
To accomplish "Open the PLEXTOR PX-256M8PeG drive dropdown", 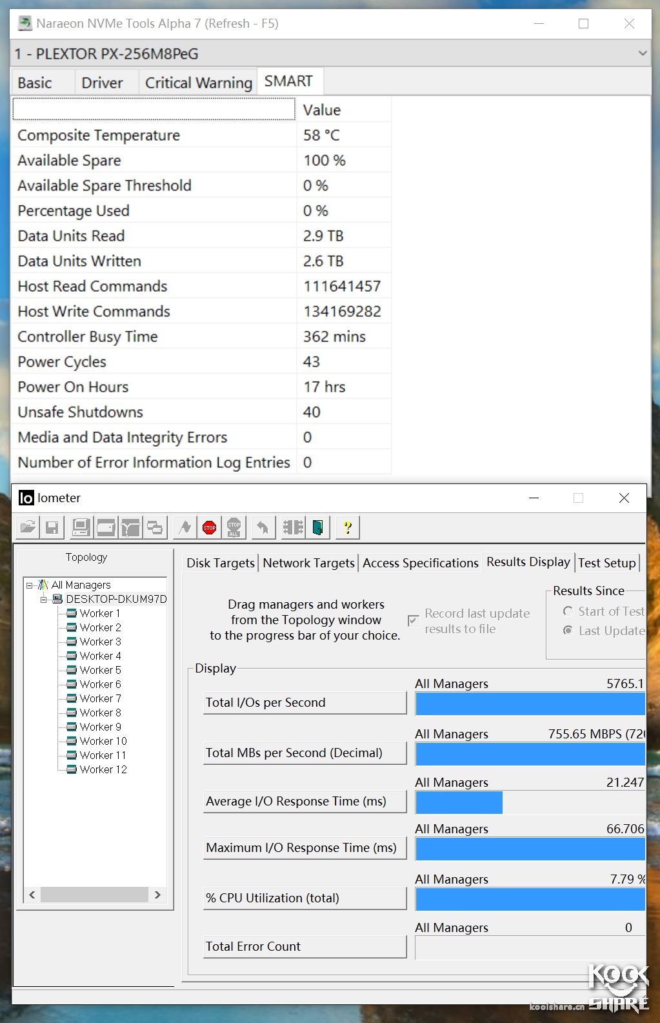I will [x=642, y=54].
